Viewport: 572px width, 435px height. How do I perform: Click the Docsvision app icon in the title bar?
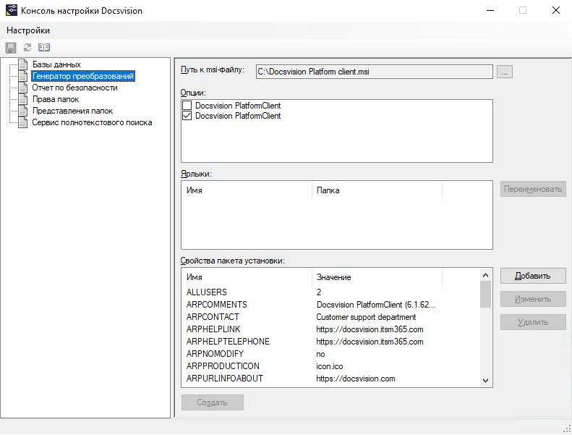pos(10,11)
